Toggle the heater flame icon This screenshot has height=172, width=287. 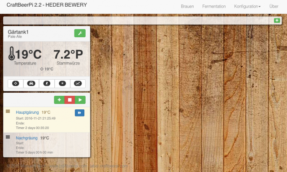pyautogui.click(x=47, y=83)
